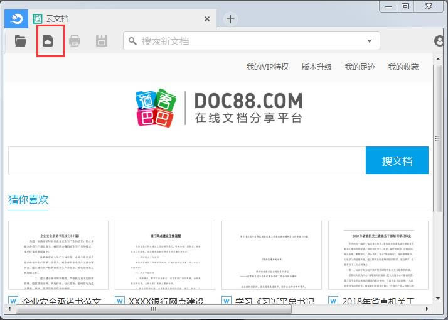Open thumbnail of 银行网点建设工作流程 document
Screen dimensions: 448x320
point(165,255)
